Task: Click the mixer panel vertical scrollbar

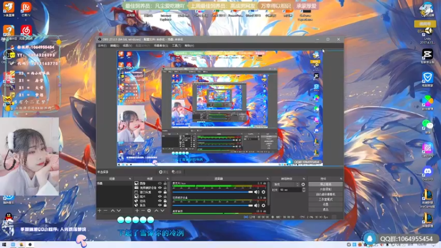Action: [268, 194]
